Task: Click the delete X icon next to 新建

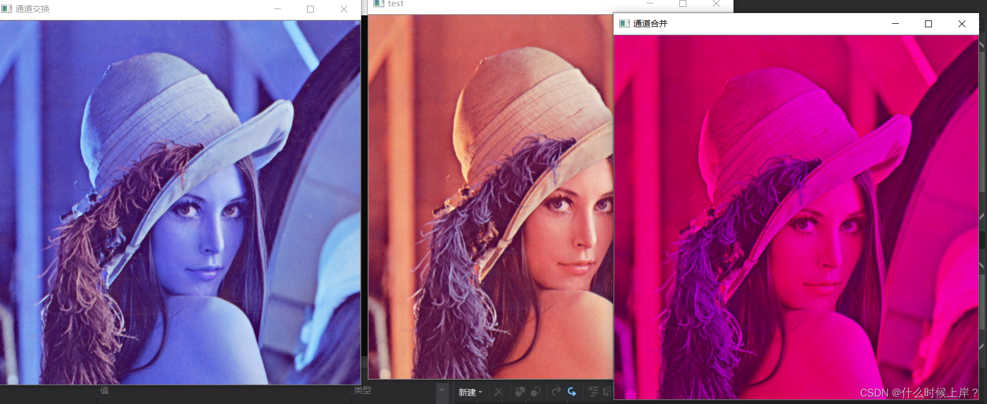Action: 499,392
